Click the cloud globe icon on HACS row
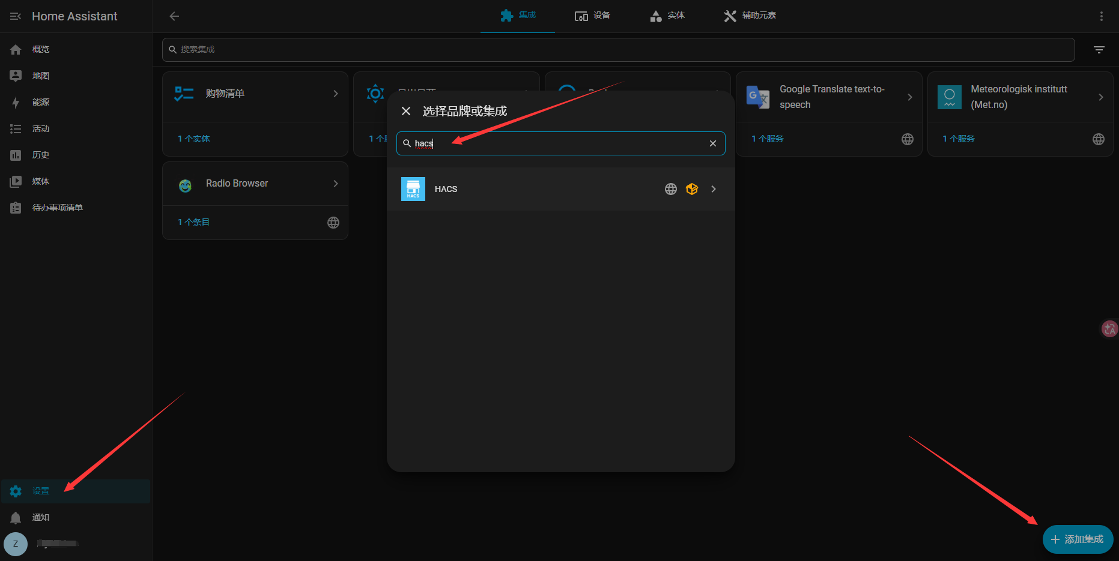 [671, 189]
